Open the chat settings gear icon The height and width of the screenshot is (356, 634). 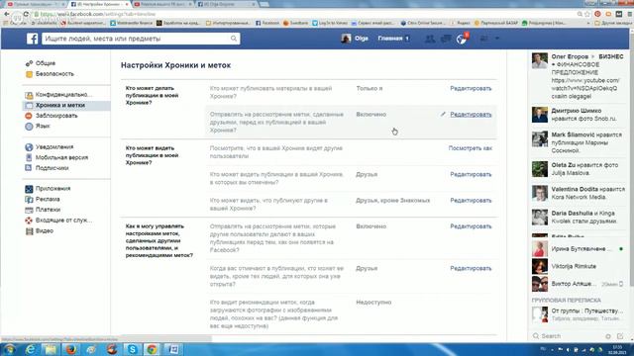[608, 336]
